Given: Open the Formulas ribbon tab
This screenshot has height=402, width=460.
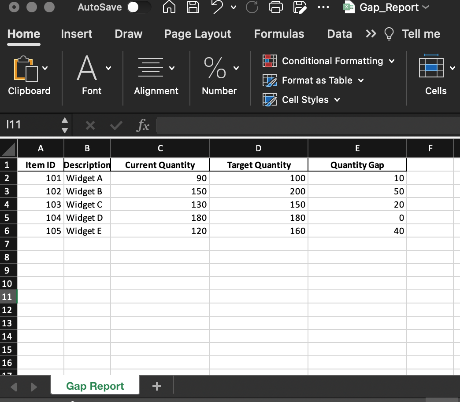Looking at the screenshot, I should click(279, 34).
